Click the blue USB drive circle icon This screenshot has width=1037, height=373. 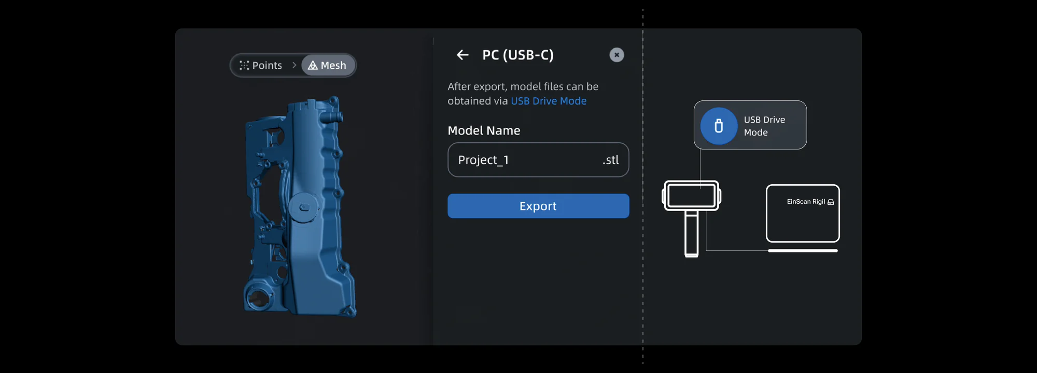click(x=719, y=126)
